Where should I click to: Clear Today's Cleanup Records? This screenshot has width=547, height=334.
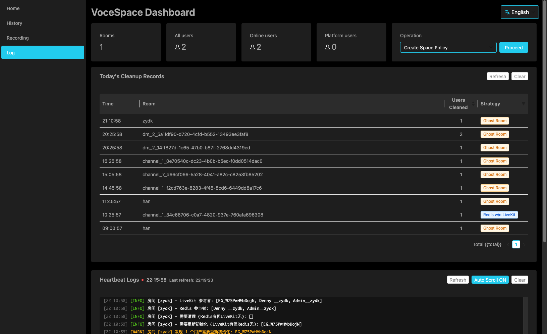(x=519, y=76)
